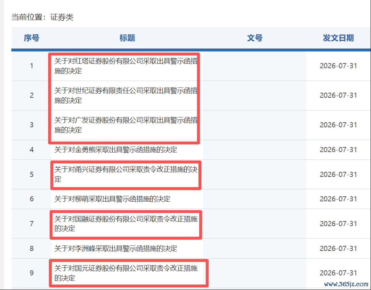
Task: Click serial number 8 in the table
Action: pos(31,248)
